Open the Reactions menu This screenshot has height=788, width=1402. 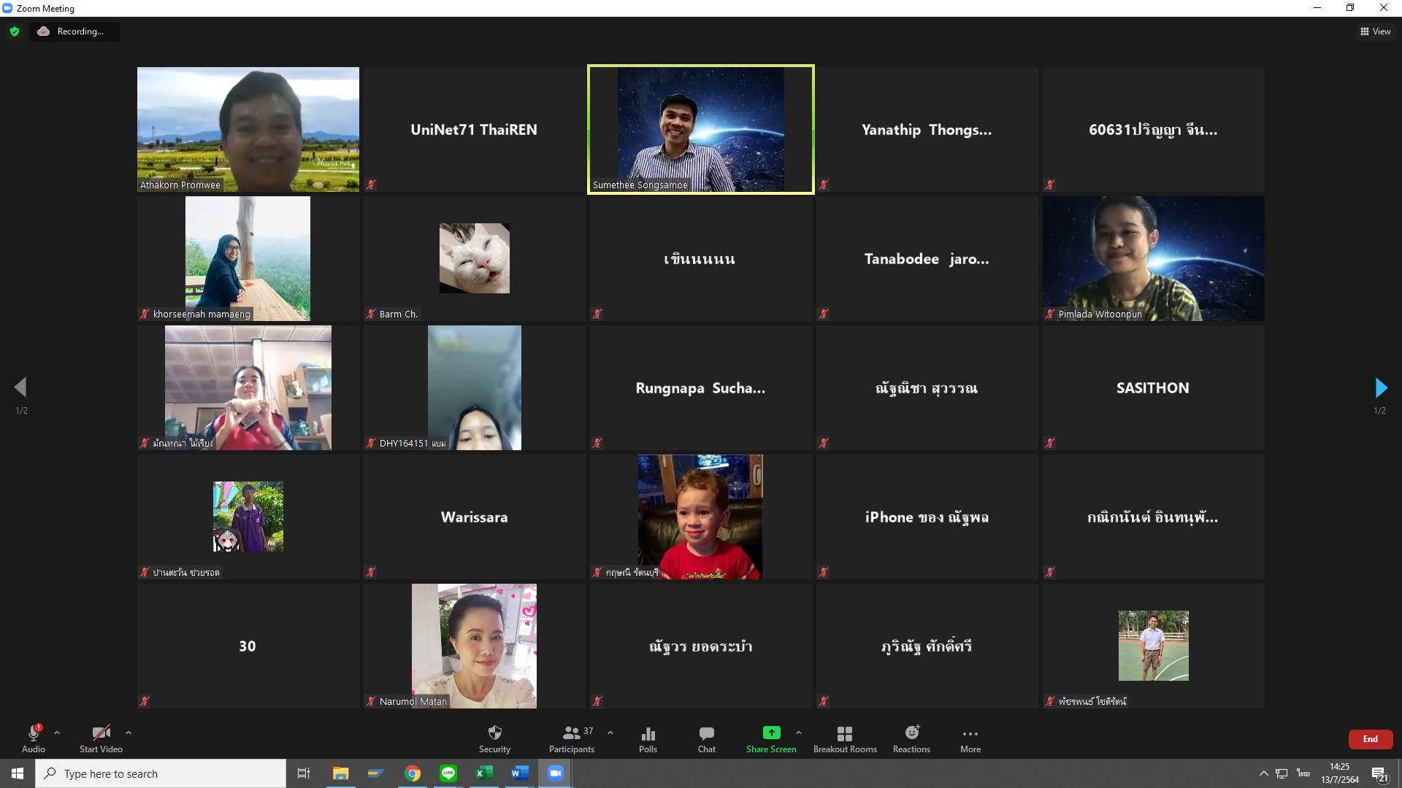tap(911, 738)
